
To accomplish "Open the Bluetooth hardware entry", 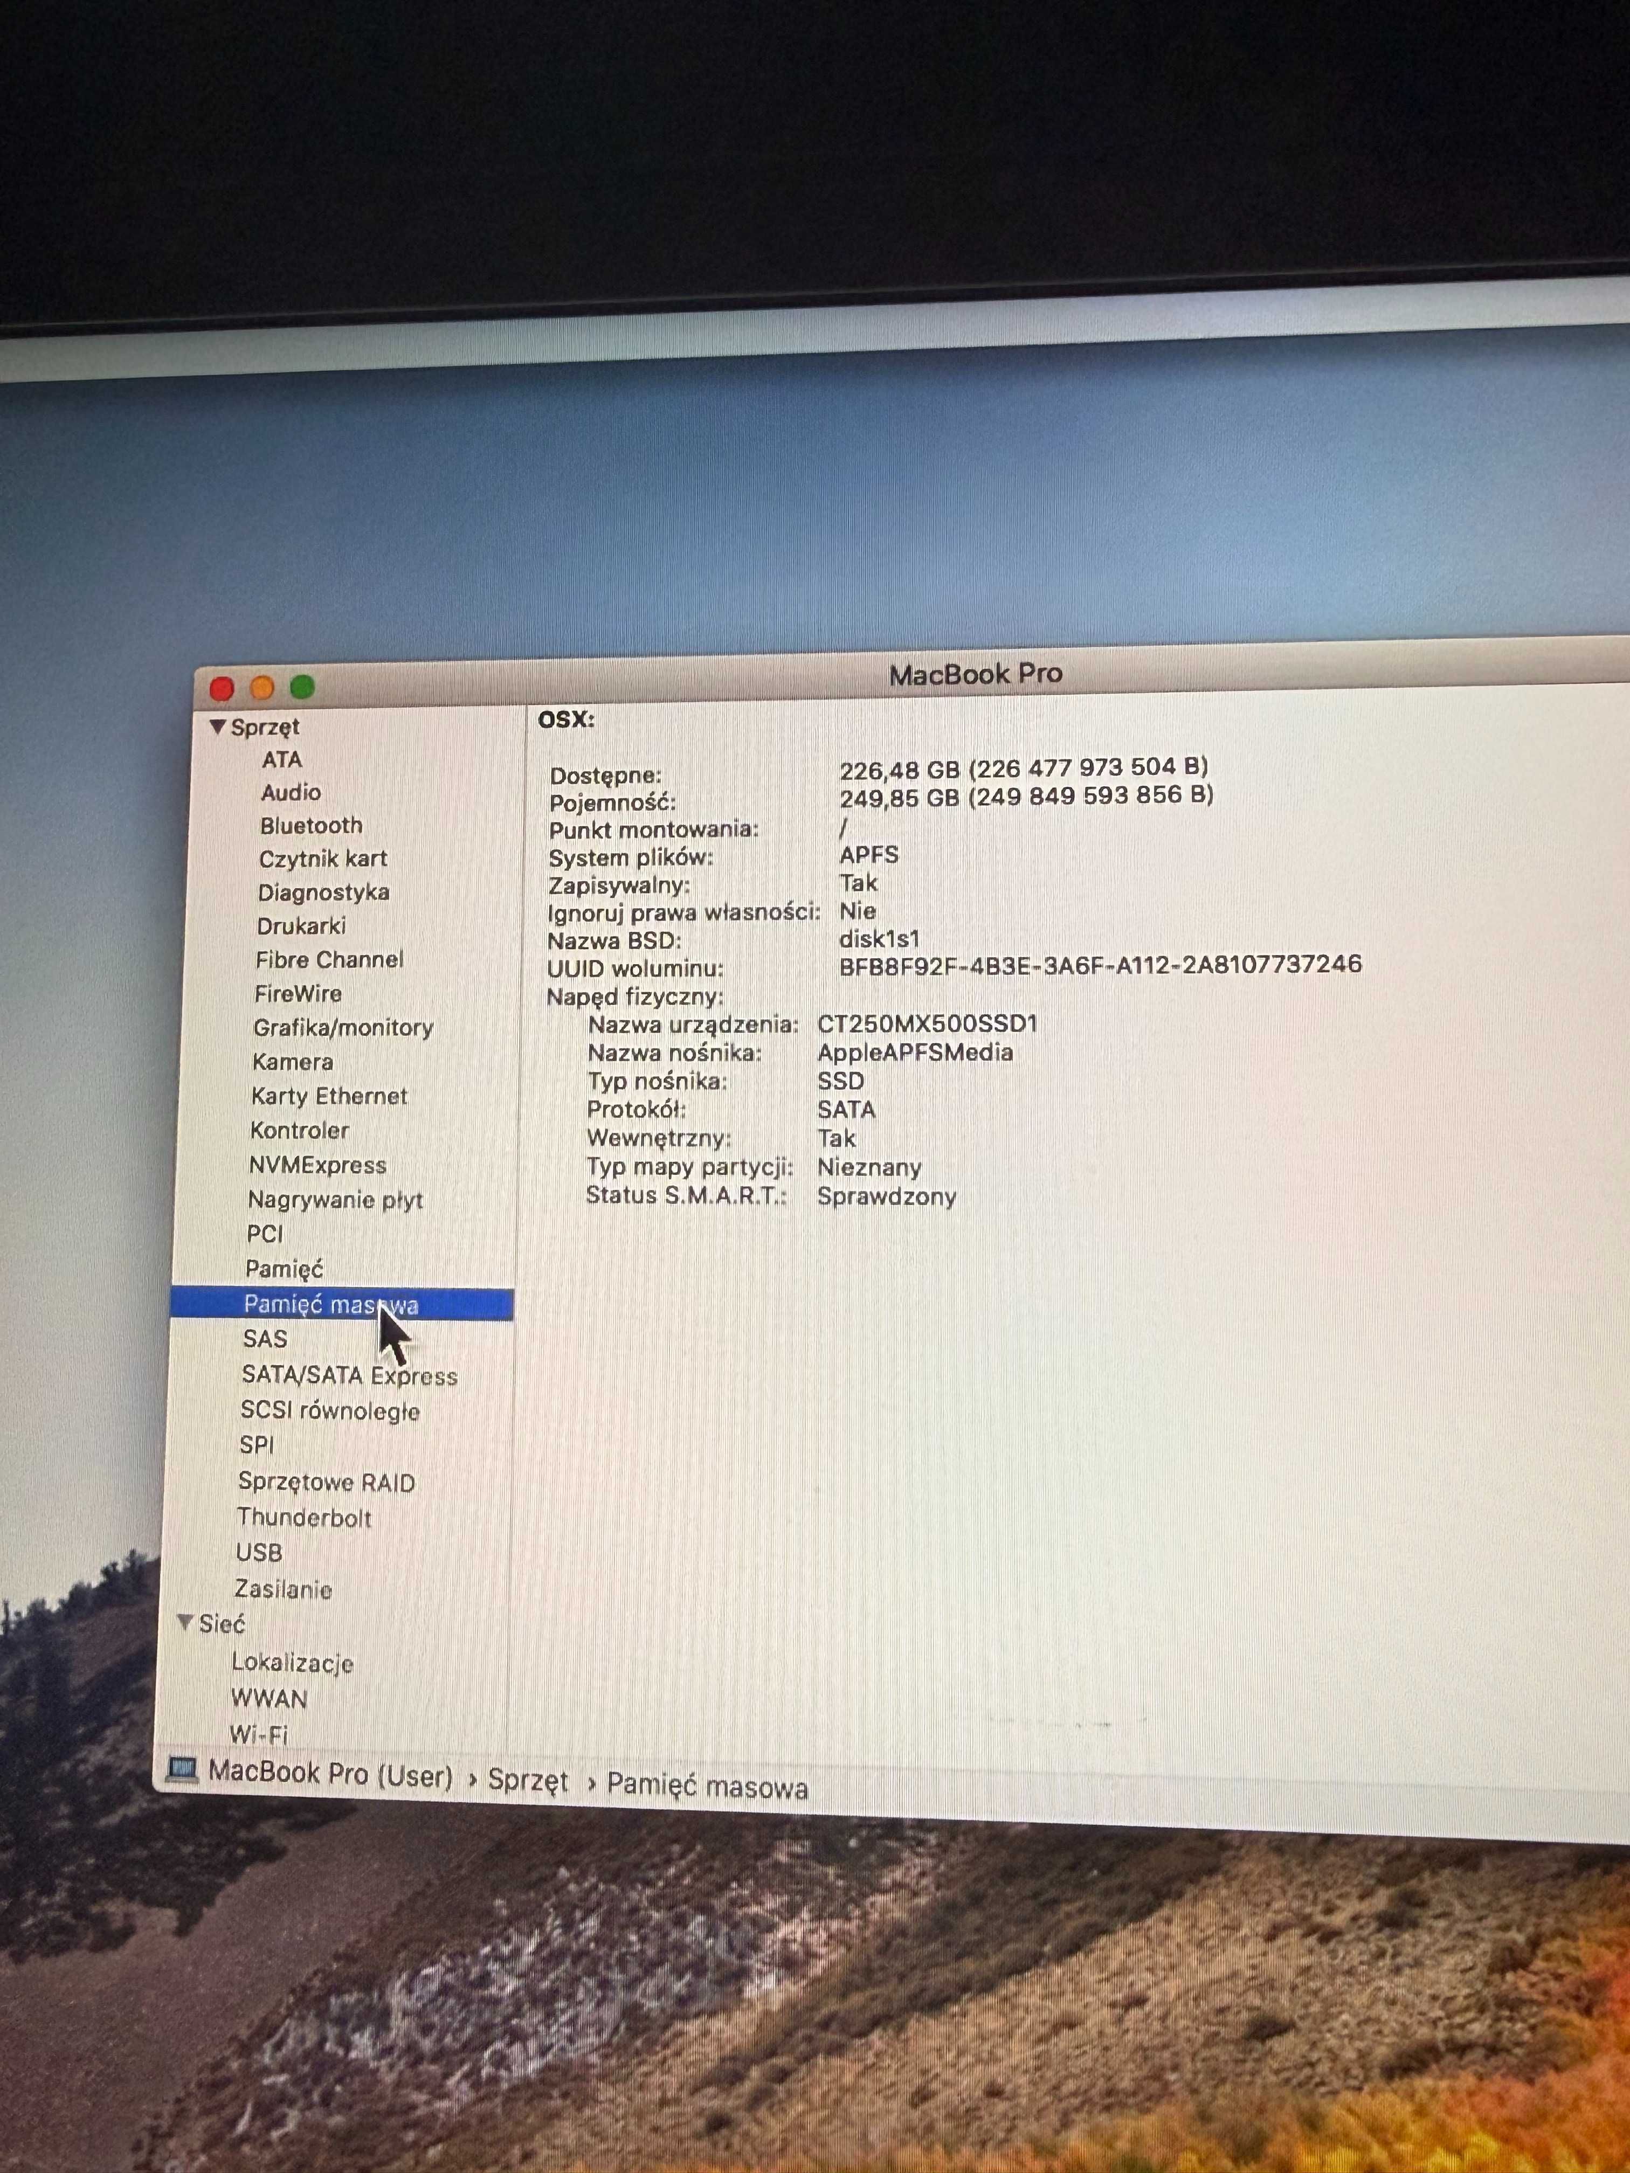I will click(x=310, y=825).
